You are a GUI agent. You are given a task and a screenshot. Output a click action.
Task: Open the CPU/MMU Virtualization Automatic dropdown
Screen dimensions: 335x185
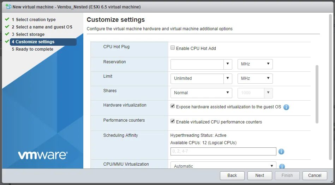pyautogui.click(x=223, y=165)
